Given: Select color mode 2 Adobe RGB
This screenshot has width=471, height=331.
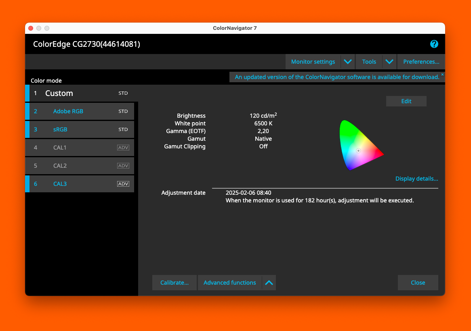Looking at the screenshot, I should pyautogui.click(x=80, y=111).
